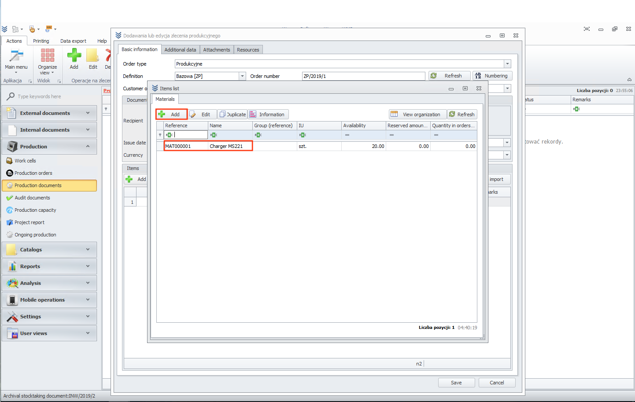This screenshot has width=635, height=402.
Task: Click the green plus Add ribbon icon
Action: pyautogui.click(x=74, y=59)
